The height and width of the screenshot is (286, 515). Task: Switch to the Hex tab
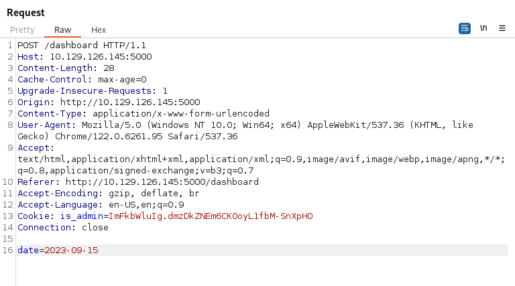click(x=99, y=30)
